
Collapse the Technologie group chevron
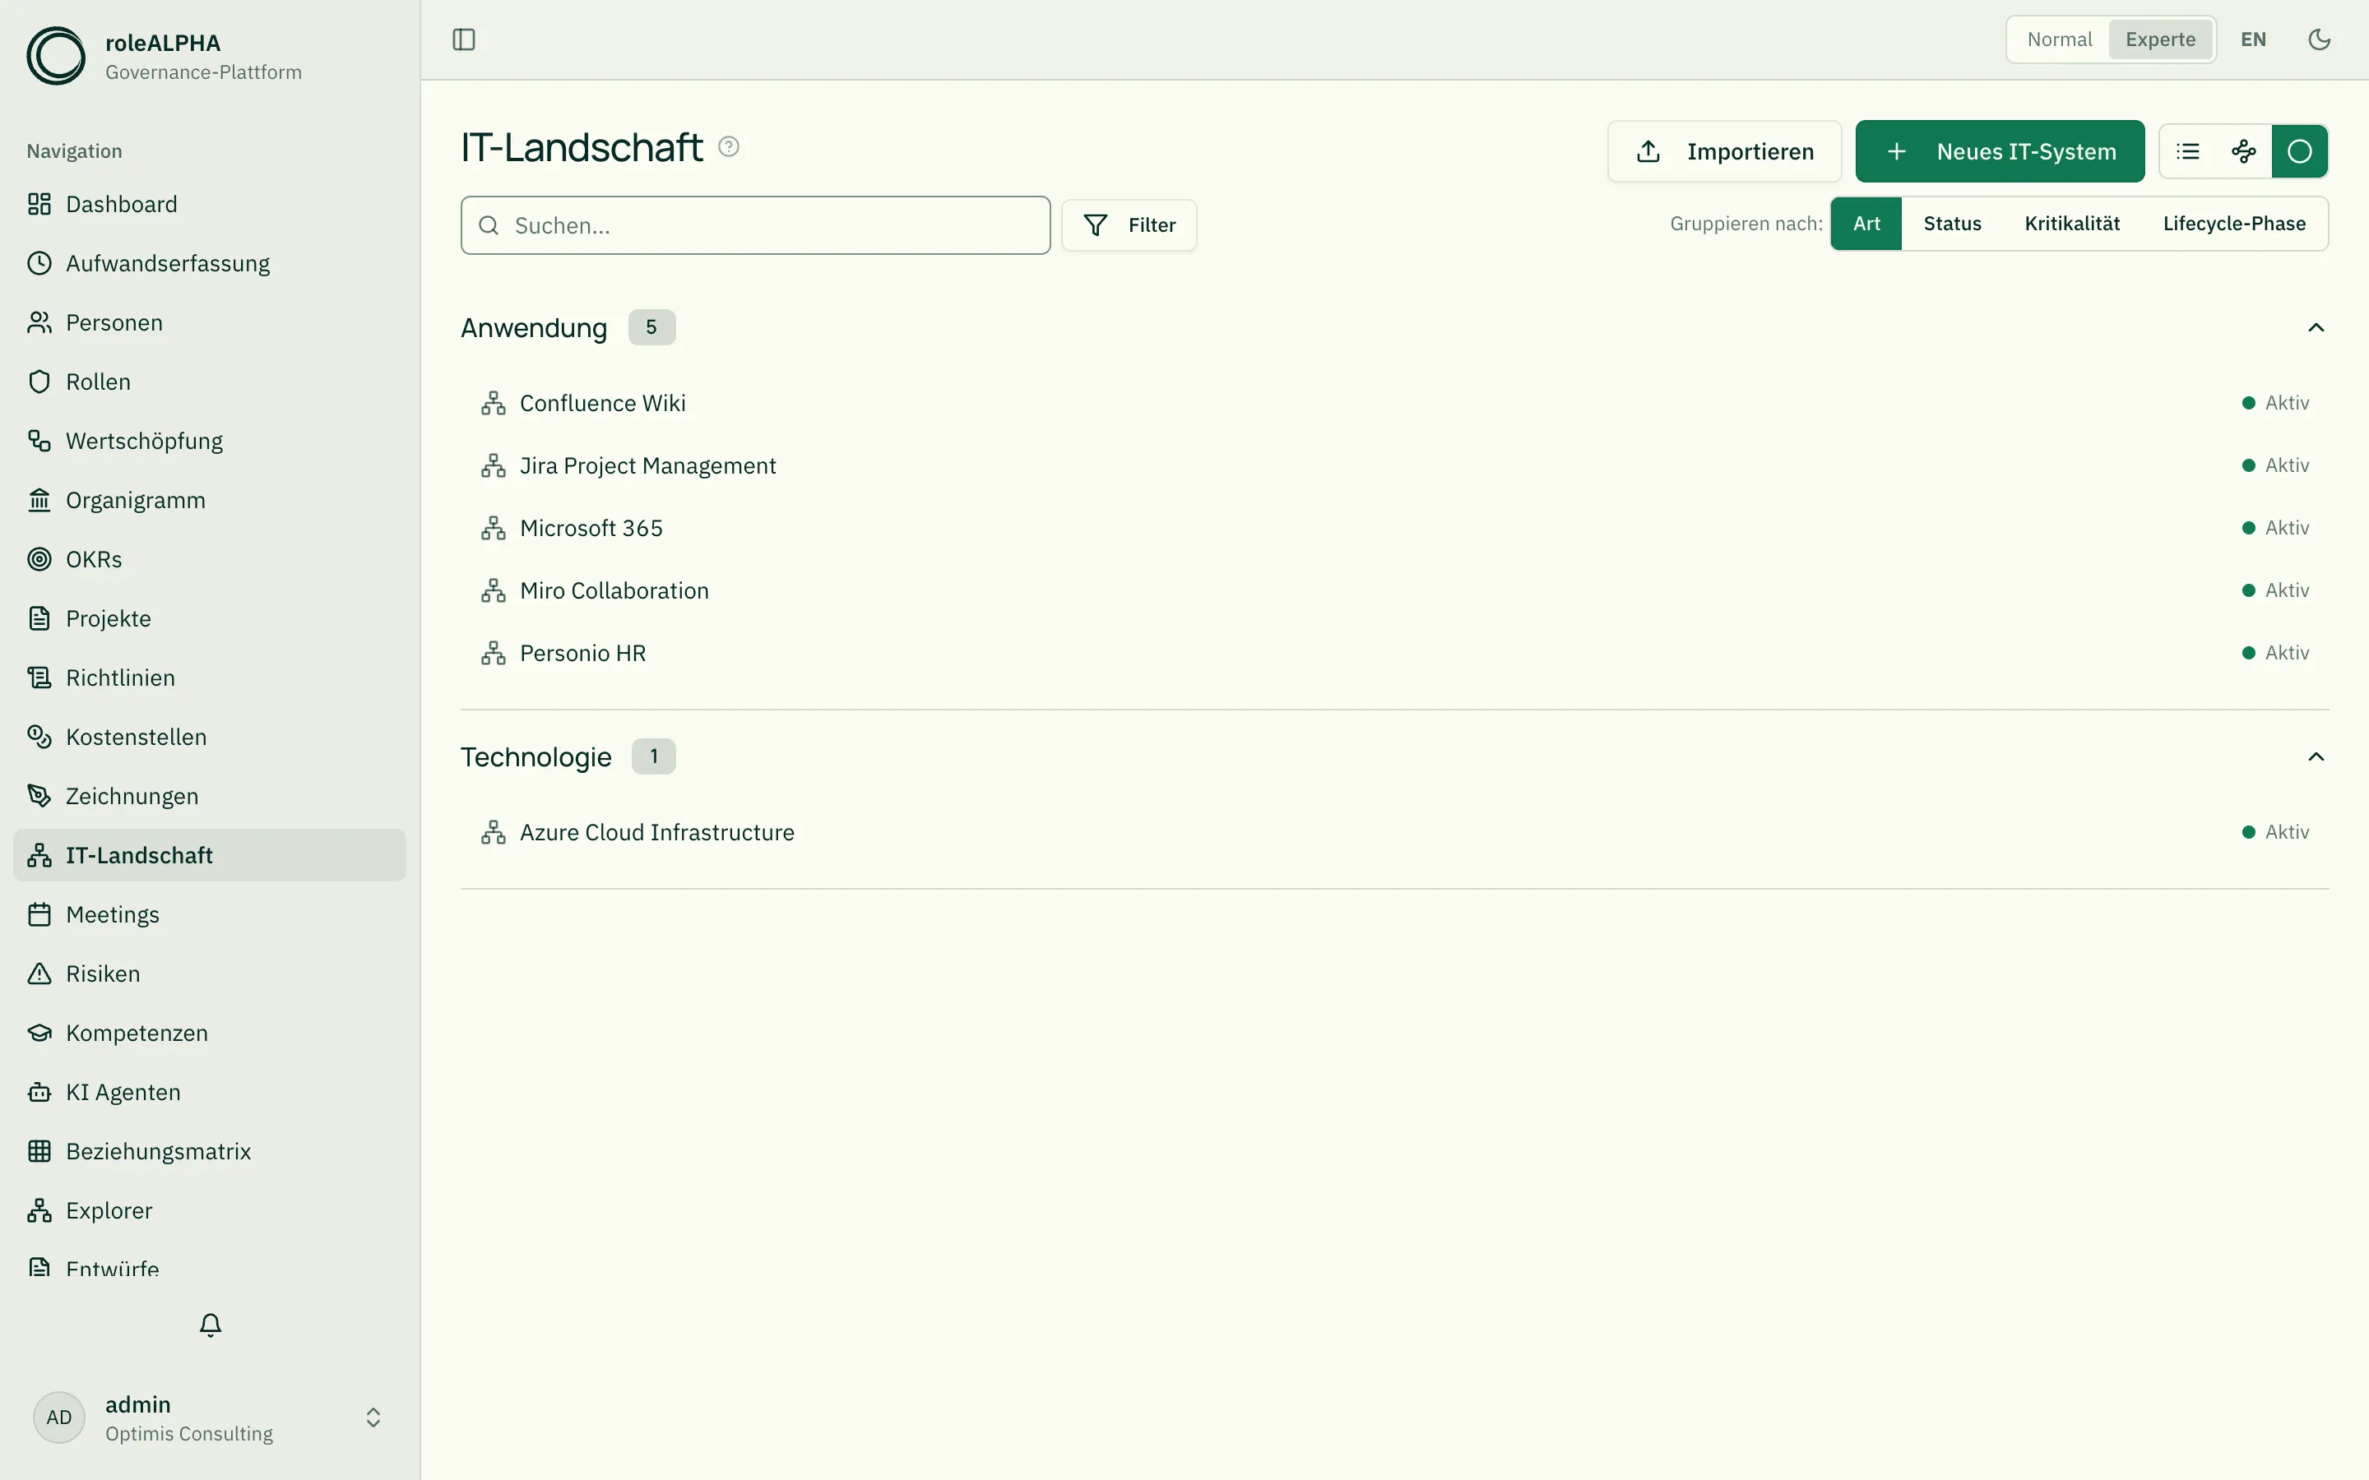point(2316,756)
